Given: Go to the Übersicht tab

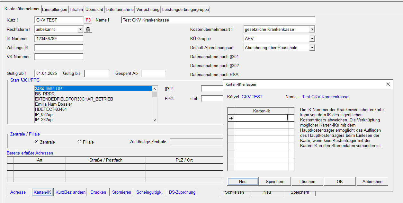Looking at the screenshot, I should click(x=94, y=9).
